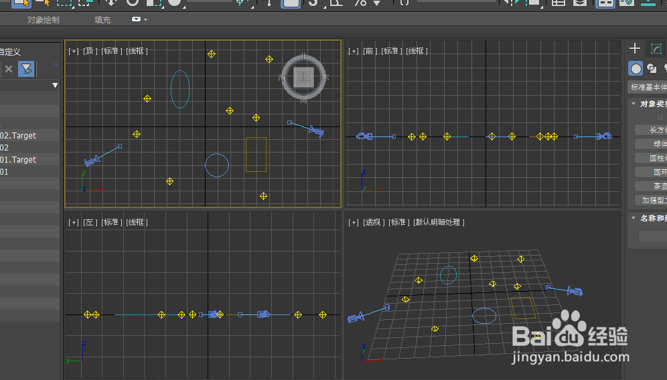
Task: Select the lower-left camera in top viewport
Action: (92, 161)
